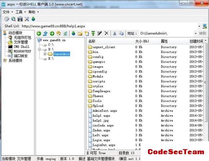
Task: Click the delete X icon in file toolbar
Action: click(x=106, y=33)
